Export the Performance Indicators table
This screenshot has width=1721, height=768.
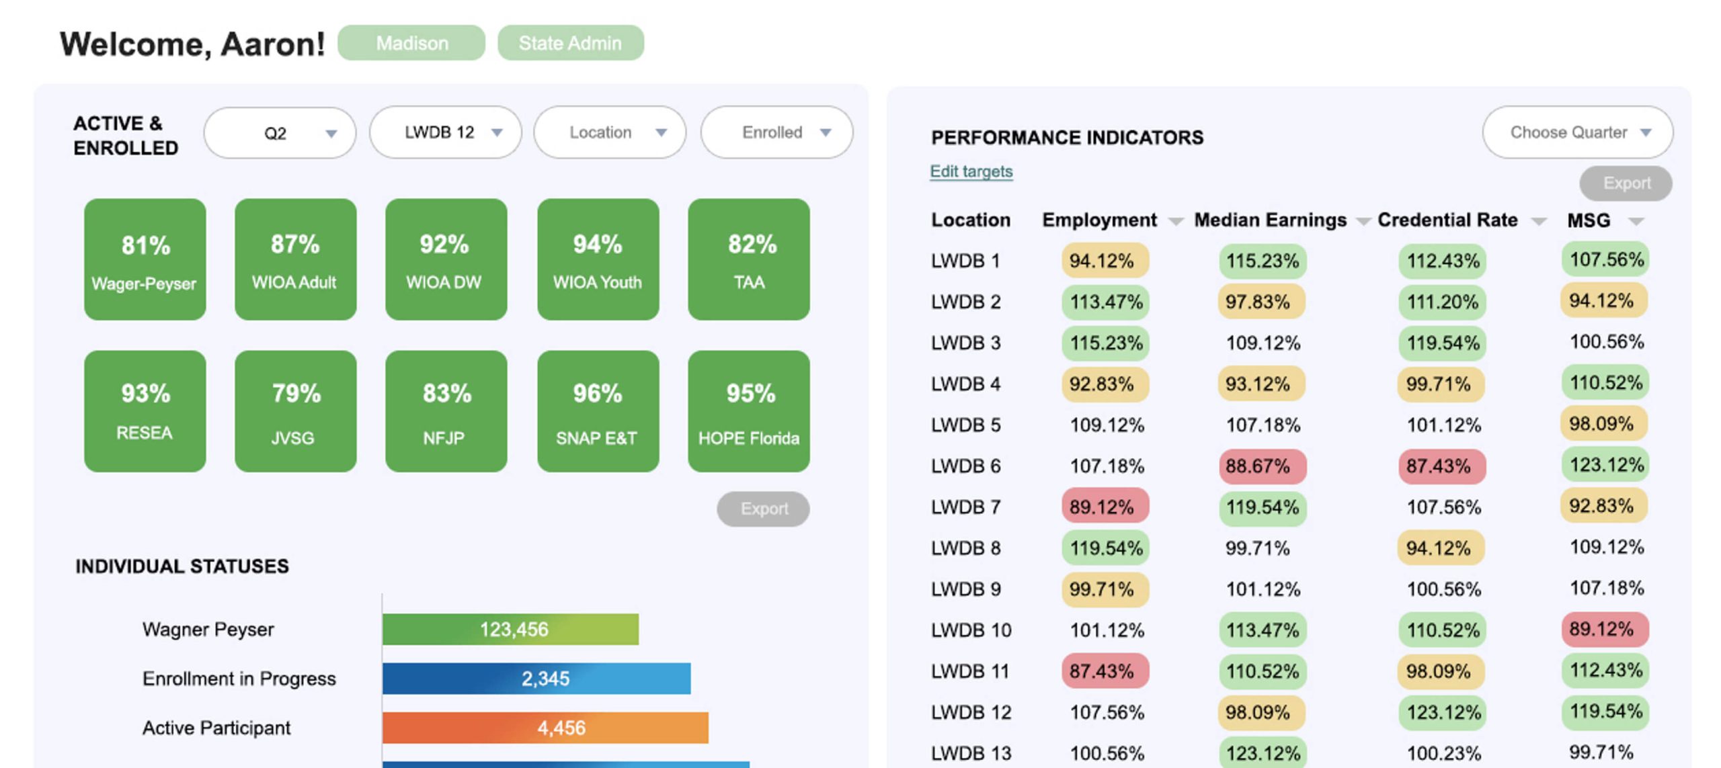1626,183
